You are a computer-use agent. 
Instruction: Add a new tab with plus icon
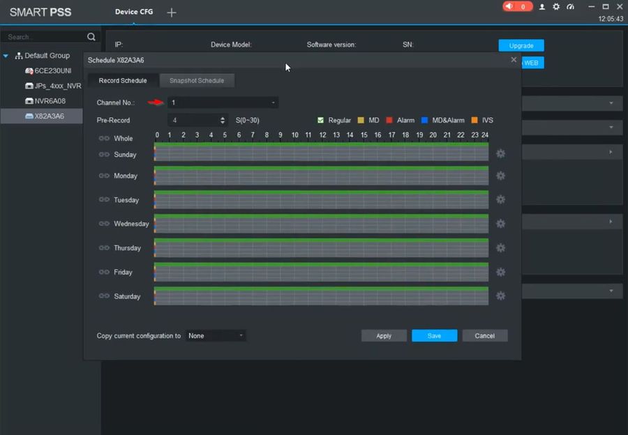coord(172,13)
